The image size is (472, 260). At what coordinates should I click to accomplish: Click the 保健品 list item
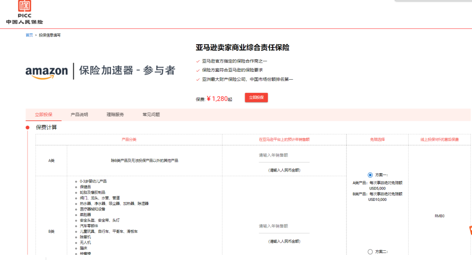85,187
